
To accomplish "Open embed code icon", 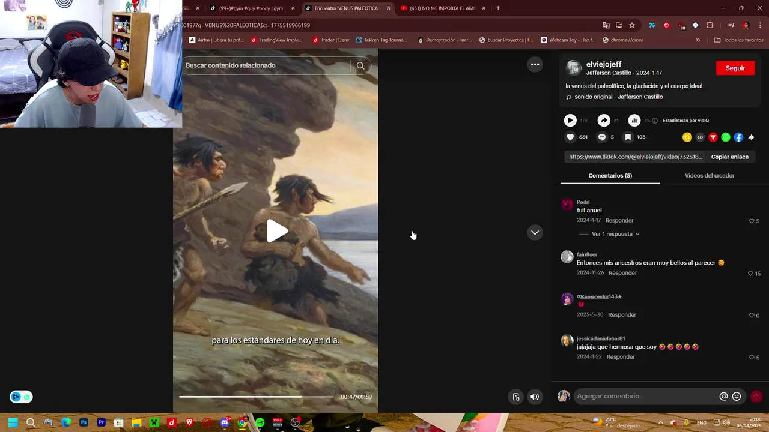I will click(700, 137).
